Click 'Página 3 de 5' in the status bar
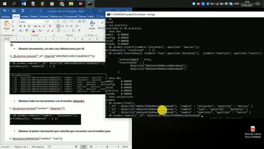 pyautogui.click(x=21, y=147)
